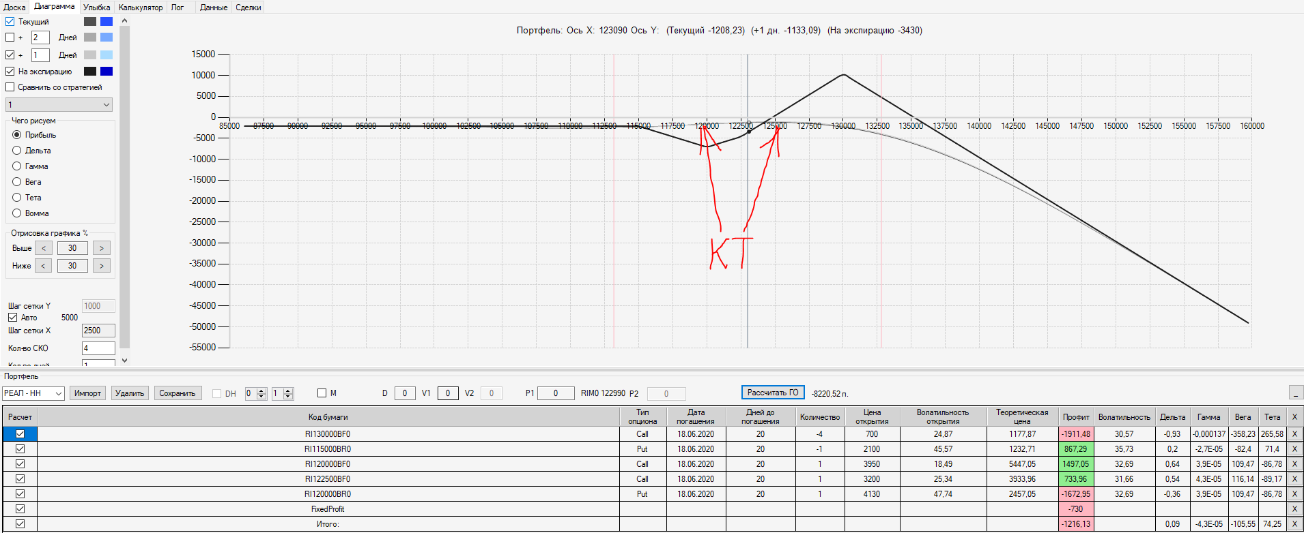This screenshot has height=533, width=1304.
Task: Open the Улыбка tab
Action: click(x=96, y=7)
